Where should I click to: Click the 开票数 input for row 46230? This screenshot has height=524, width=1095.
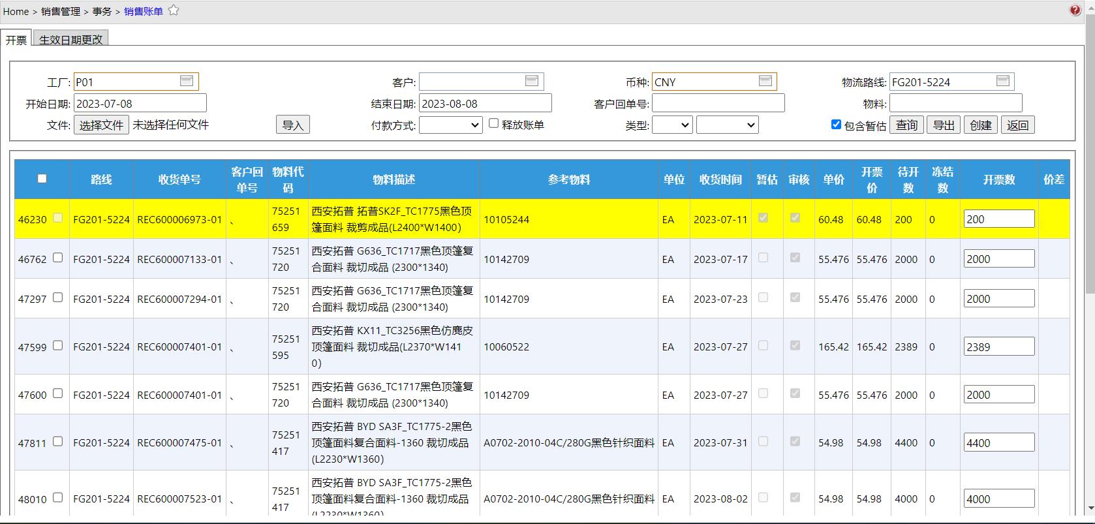[x=999, y=219]
